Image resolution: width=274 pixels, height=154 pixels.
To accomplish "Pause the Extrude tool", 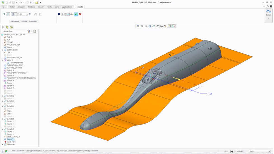I will point(59,14).
